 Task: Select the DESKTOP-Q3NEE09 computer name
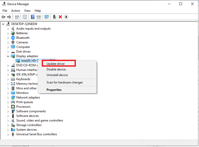(x=24, y=24)
